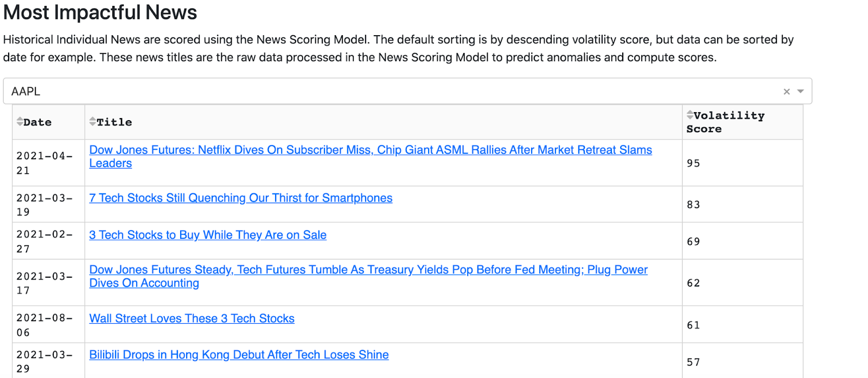Sort by Volatility Score arrows icon
Screen dimensions: 868x378
[690, 115]
